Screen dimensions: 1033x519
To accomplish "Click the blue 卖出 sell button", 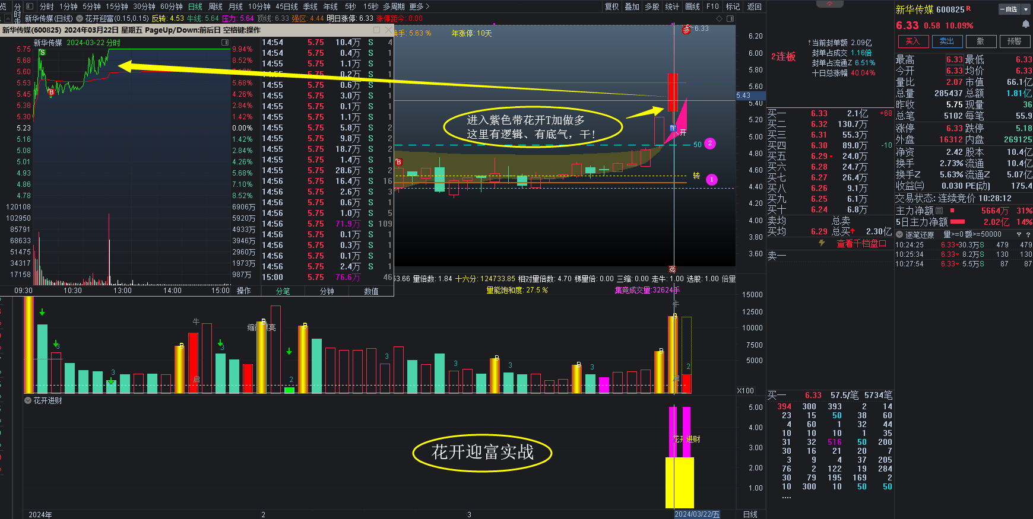I will point(946,41).
